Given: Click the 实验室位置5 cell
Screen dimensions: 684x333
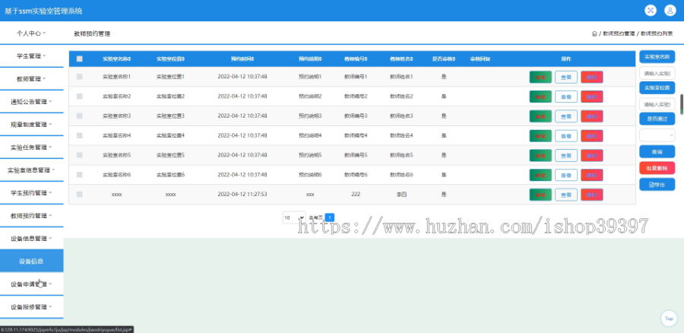Looking at the screenshot, I should click(x=170, y=155).
